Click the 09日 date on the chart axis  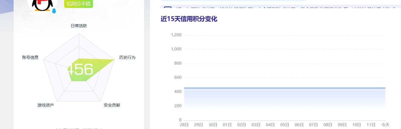pyautogui.click(x=342, y=125)
